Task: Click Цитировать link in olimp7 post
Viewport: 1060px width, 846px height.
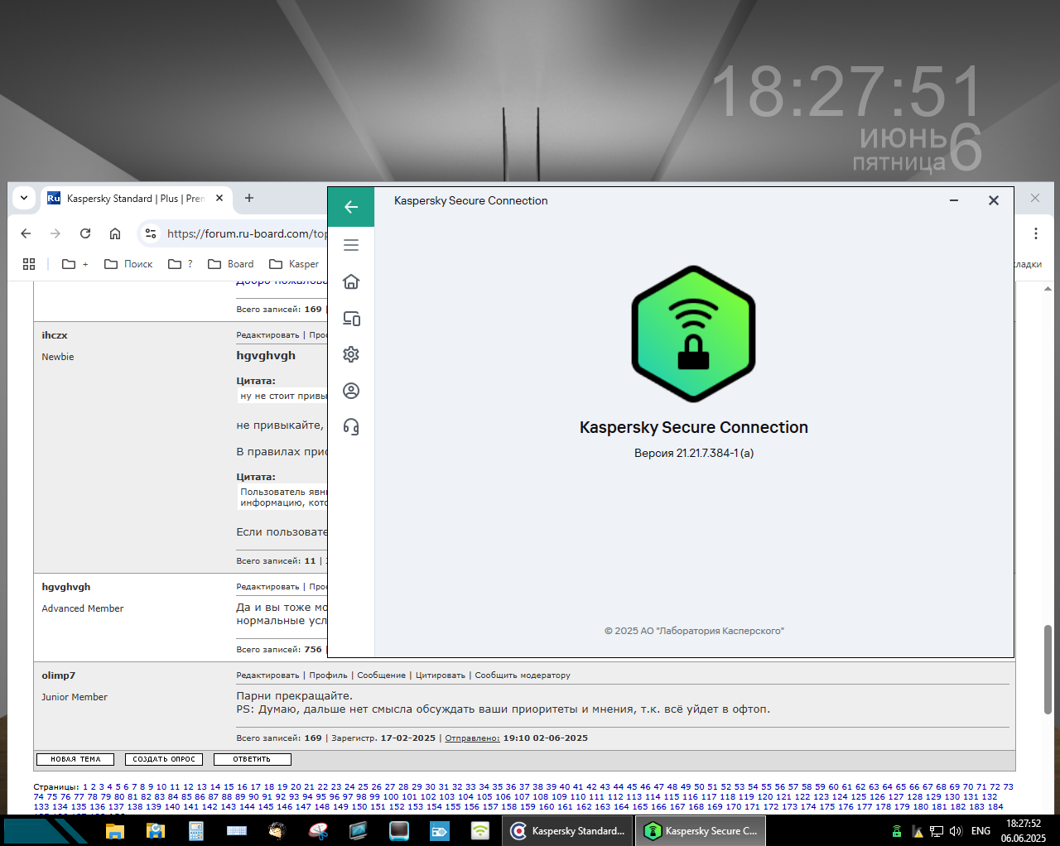Action: [x=441, y=675]
